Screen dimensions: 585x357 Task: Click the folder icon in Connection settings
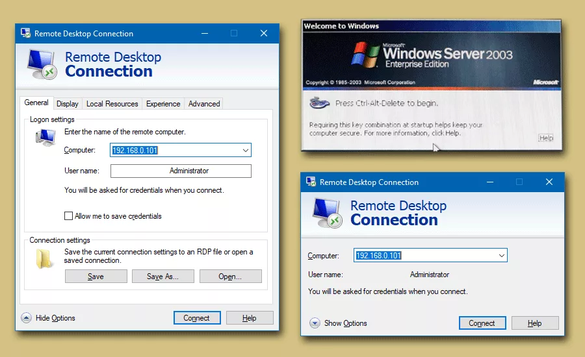pyautogui.click(x=44, y=258)
